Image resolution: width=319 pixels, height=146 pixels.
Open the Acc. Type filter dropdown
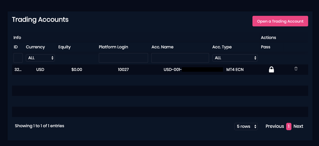[235, 58]
